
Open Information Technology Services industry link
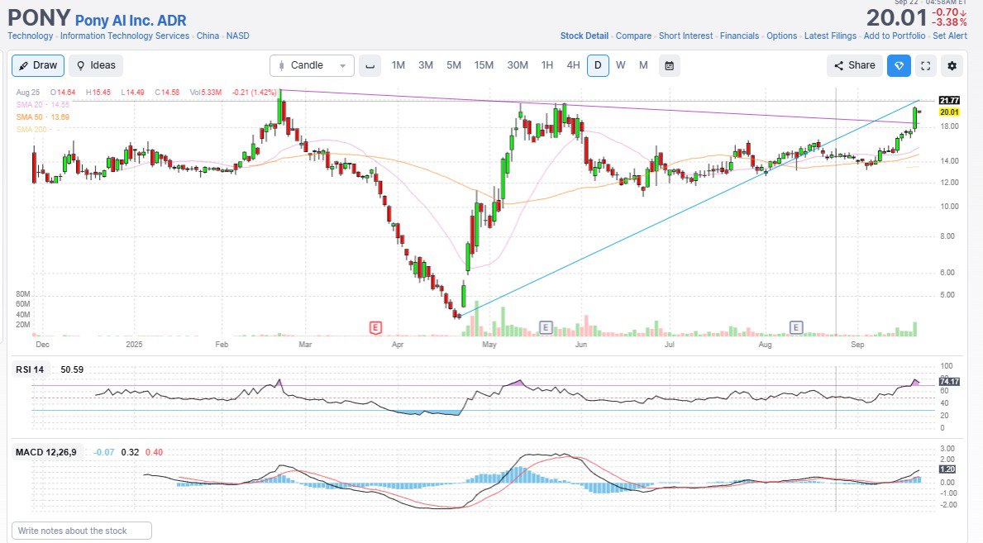point(125,36)
